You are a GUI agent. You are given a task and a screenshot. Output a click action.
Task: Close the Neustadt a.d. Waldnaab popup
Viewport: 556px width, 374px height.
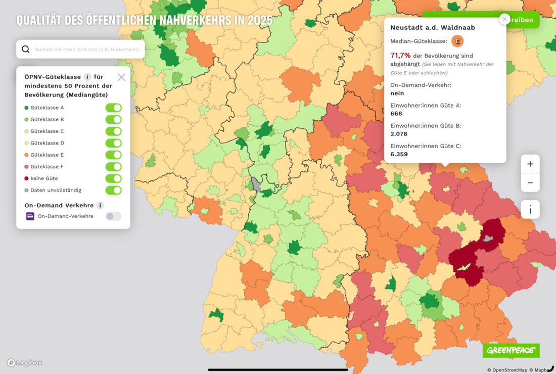[504, 19]
